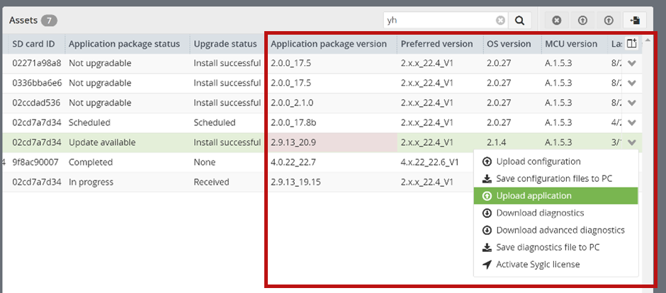The height and width of the screenshot is (293, 666).
Task: Expand chevron on the Scheduled row
Action: (631, 122)
